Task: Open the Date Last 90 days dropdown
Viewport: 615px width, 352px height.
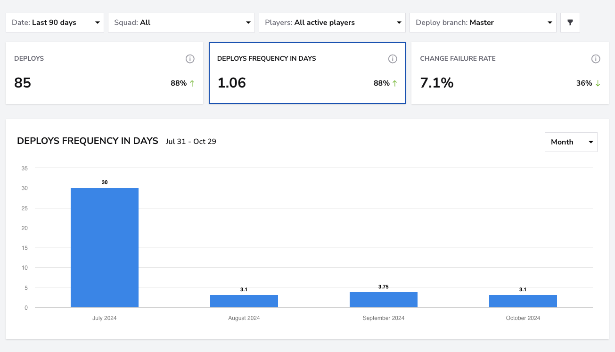Action: click(55, 23)
